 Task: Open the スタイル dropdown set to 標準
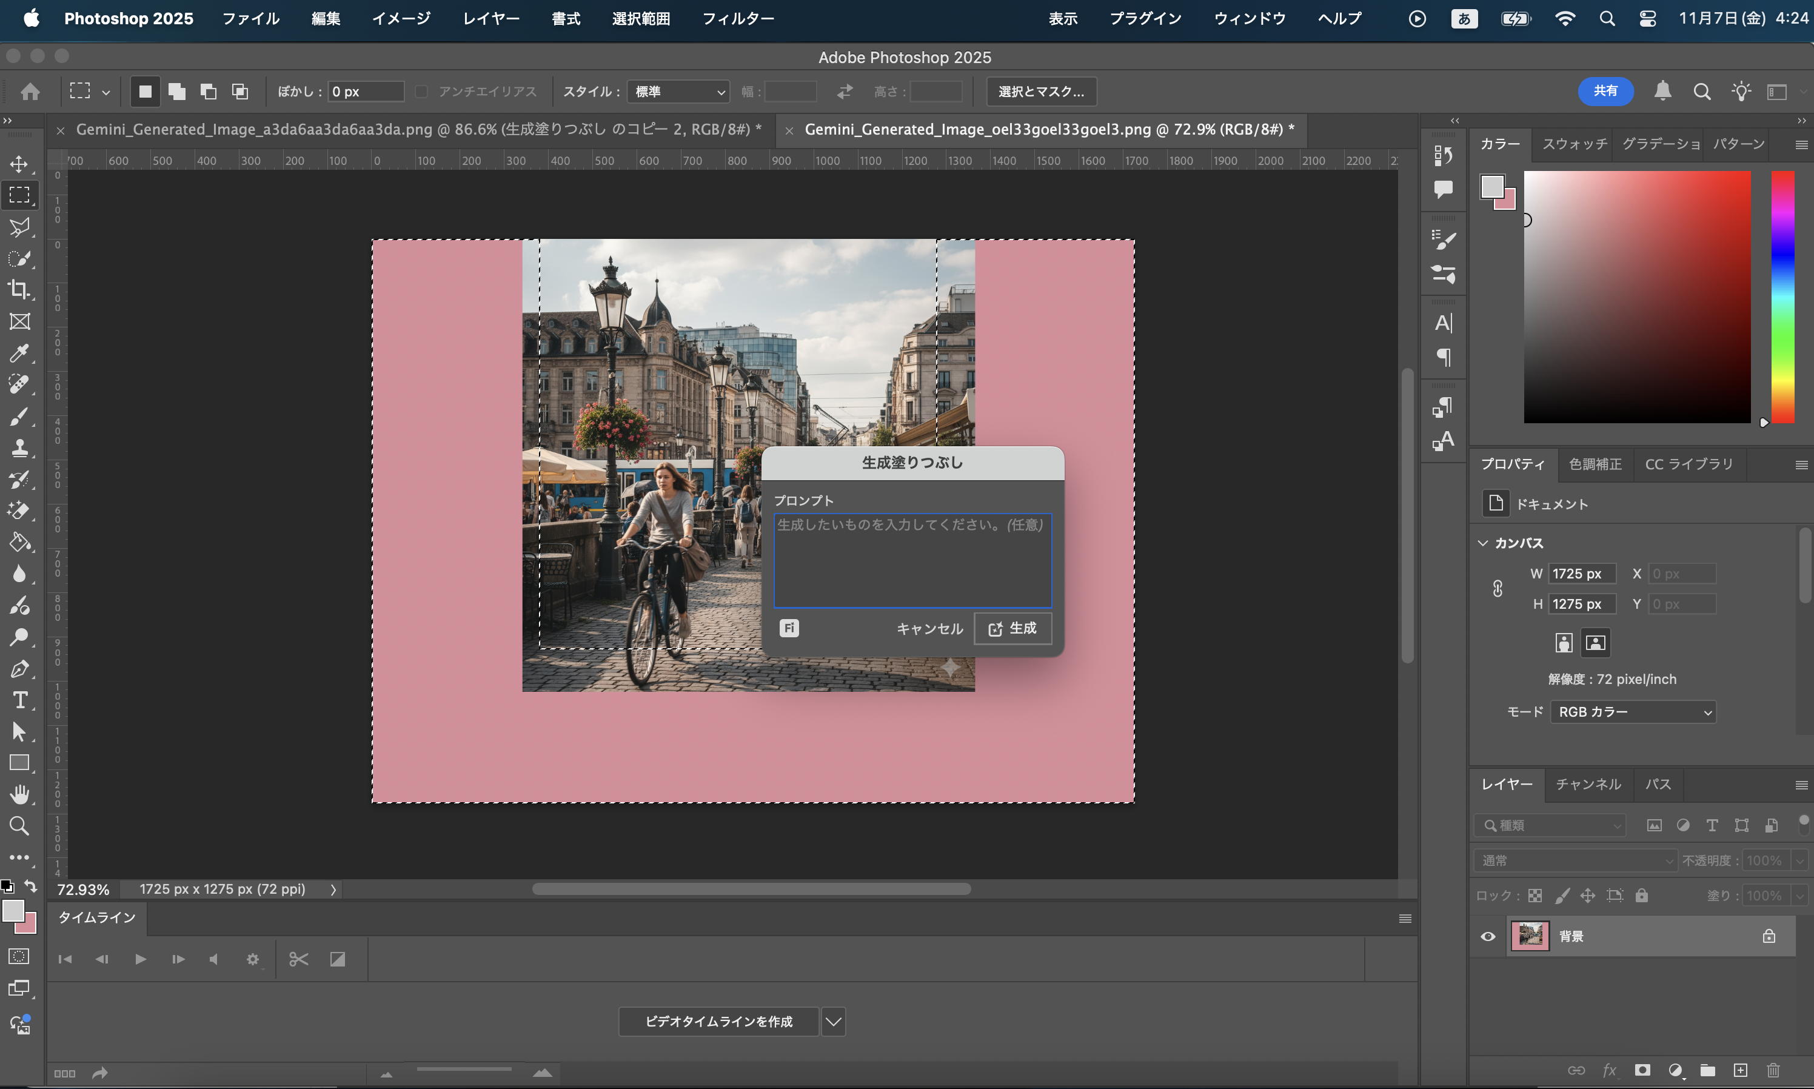pos(678,92)
